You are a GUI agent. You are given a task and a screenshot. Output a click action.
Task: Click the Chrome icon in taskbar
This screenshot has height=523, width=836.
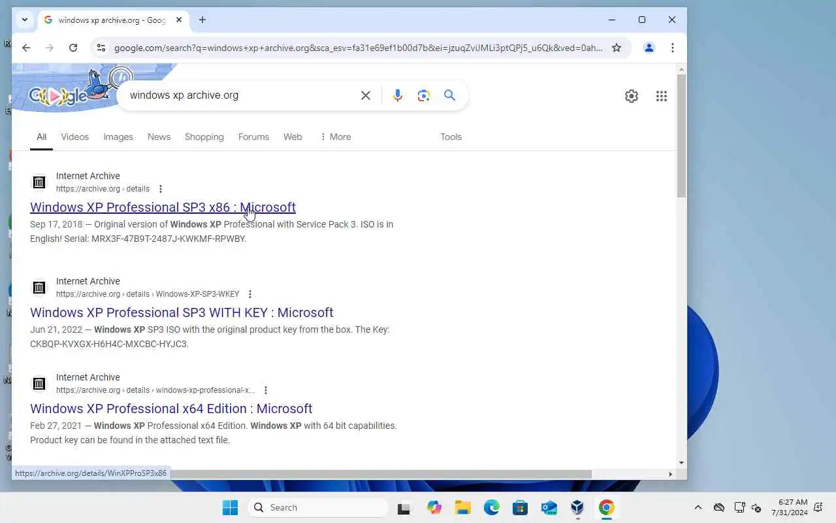coord(607,507)
